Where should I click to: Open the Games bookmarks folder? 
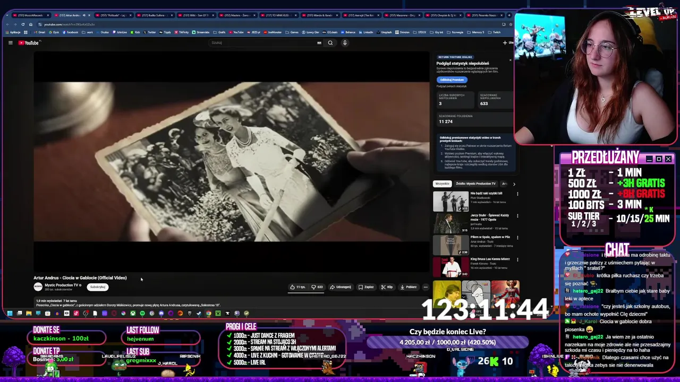[x=292, y=32]
